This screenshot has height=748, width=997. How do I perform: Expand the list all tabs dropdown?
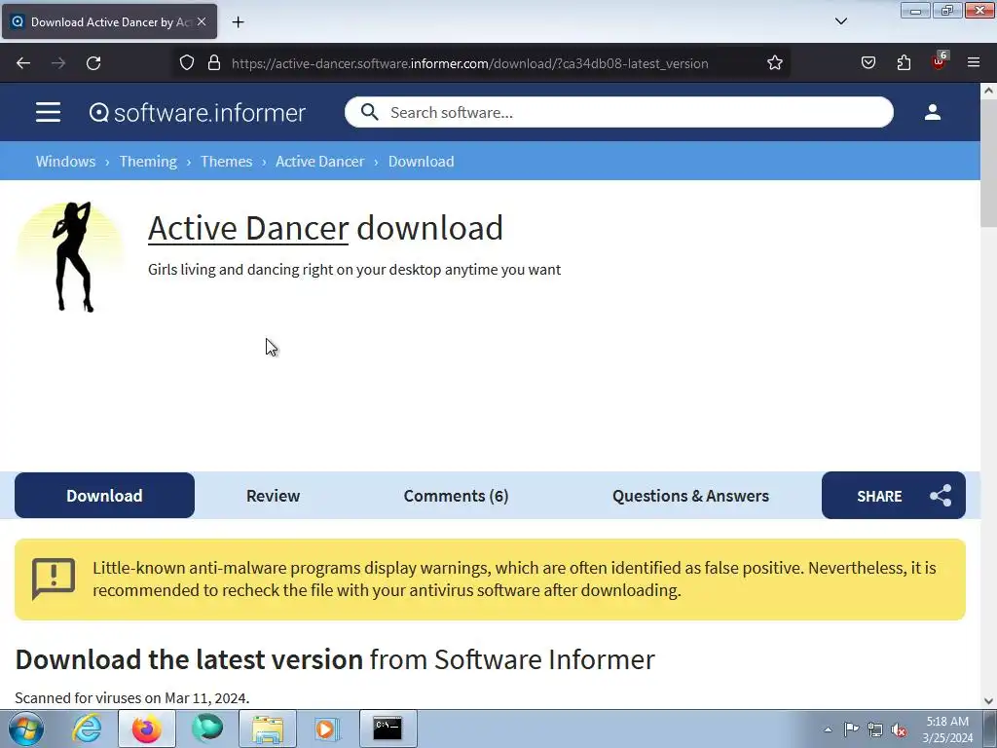[x=840, y=21]
